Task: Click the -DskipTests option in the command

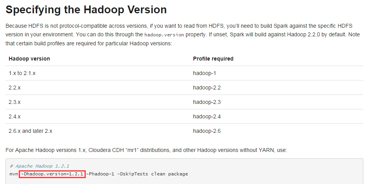Action: pos(133,174)
